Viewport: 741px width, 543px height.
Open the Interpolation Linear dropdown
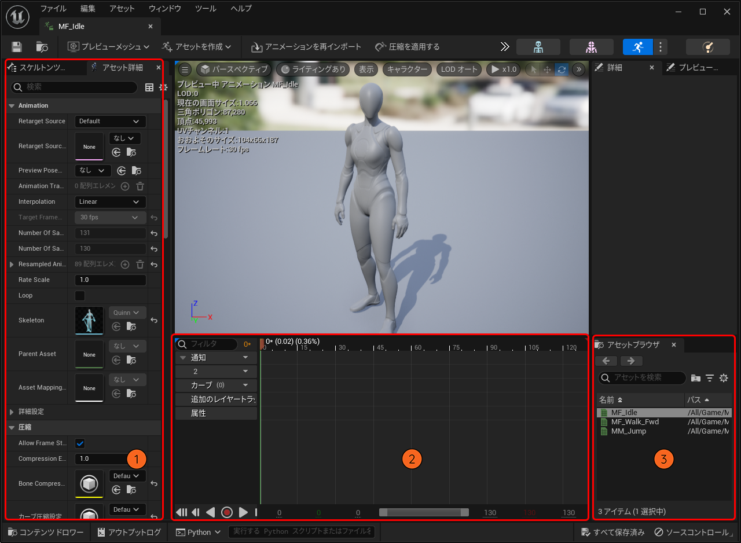pyautogui.click(x=110, y=202)
